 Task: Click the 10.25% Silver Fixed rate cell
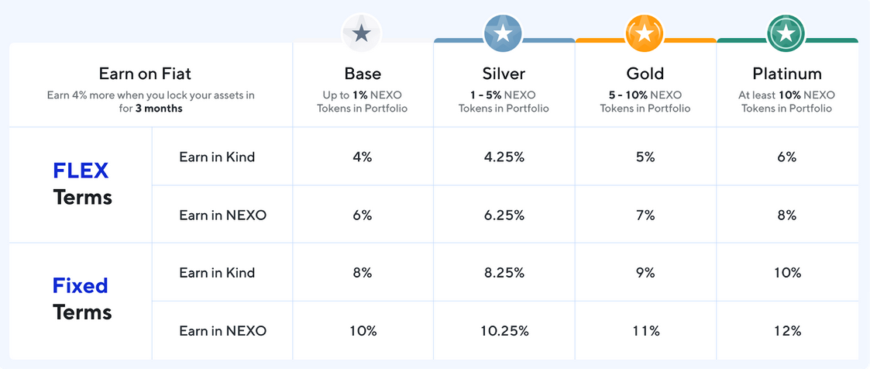(x=504, y=331)
